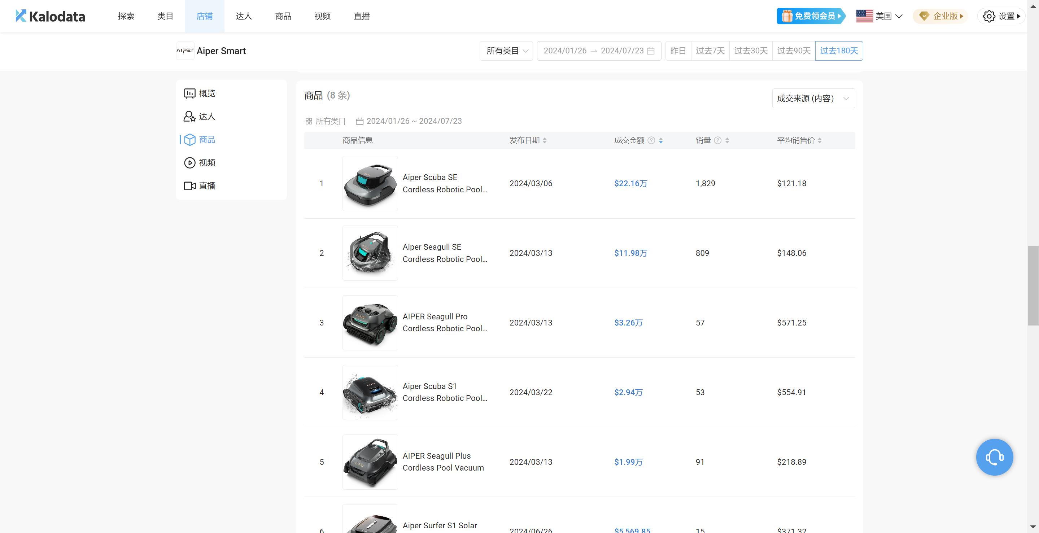This screenshot has height=533, width=1039.
Task: Click the Kalodata logo
Action: [51, 16]
